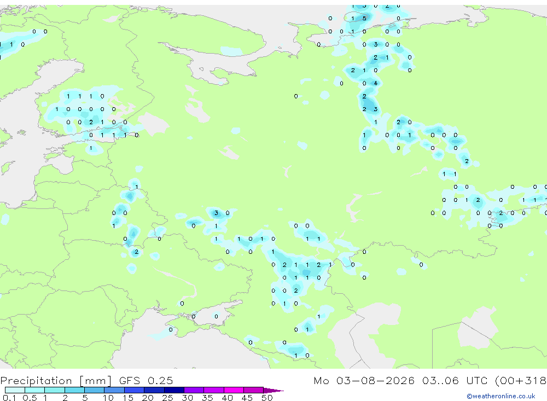Select the 35 to 40 mm violet swatch
This screenshot has height=401, width=547.
tap(213, 390)
